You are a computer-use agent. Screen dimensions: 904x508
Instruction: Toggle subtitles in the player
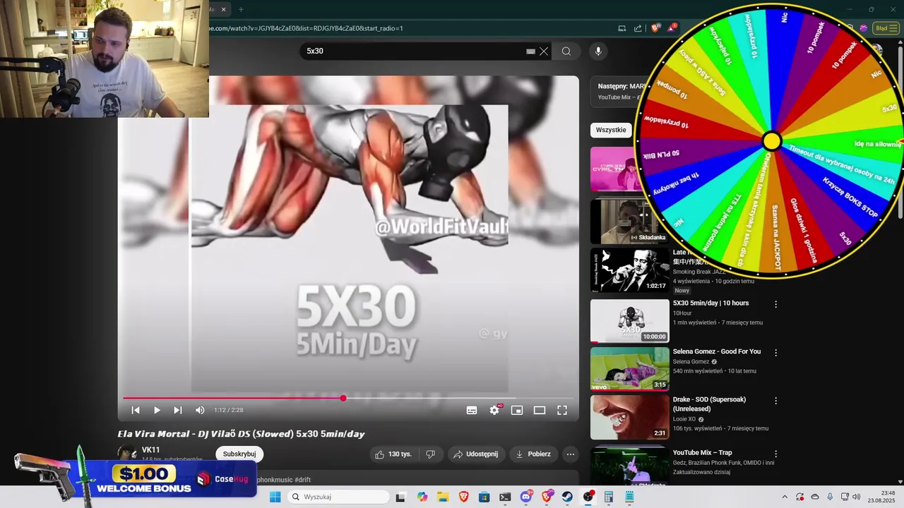pyautogui.click(x=472, y=410)
